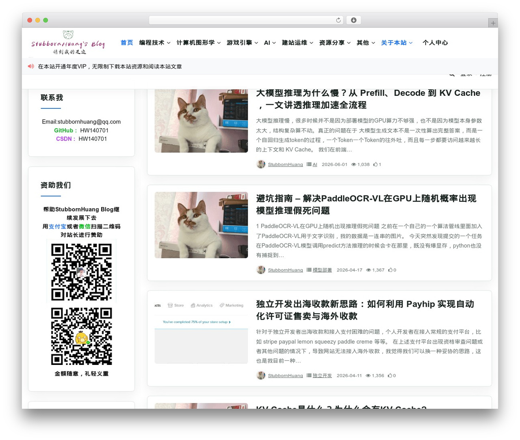Open the 资源分享 dropdown menu
The width and height of the screenshot is (520, 440).
point(335,43)
